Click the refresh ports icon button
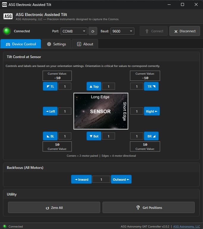203x229 pixels. pyautogui.click(x=93, y=31)
